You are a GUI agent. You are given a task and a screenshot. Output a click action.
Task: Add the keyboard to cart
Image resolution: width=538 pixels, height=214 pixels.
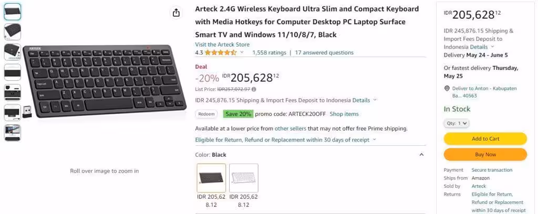485,138
